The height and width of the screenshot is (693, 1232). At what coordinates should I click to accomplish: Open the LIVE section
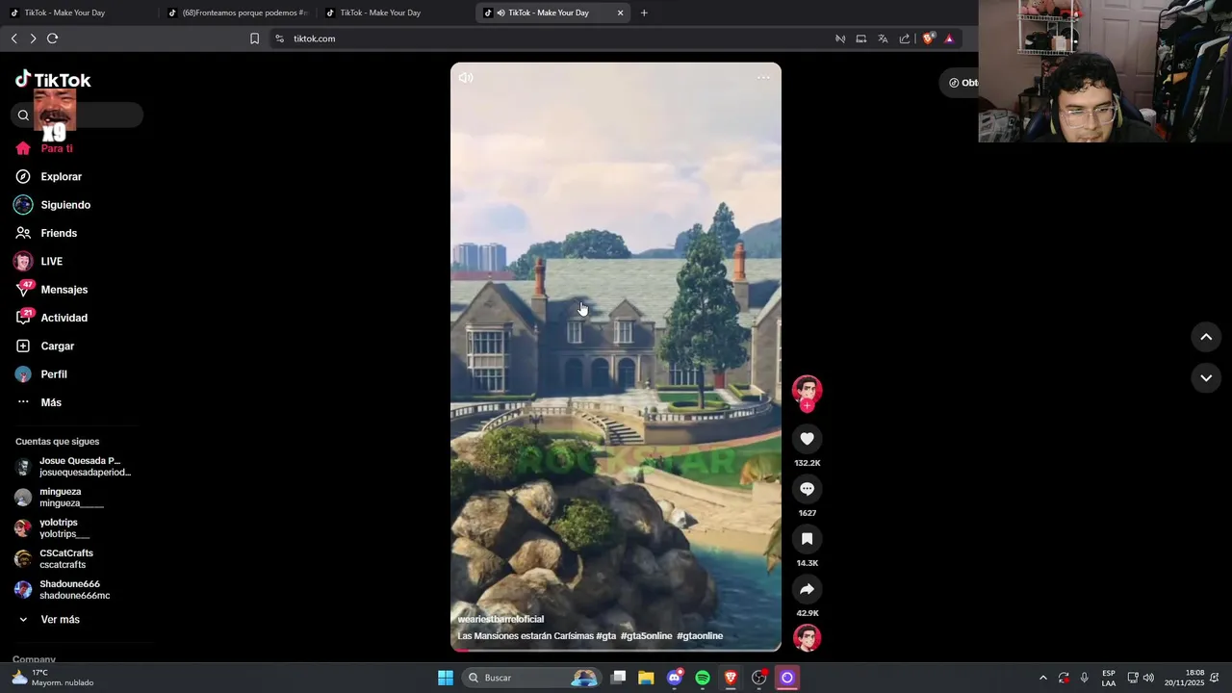39,262
